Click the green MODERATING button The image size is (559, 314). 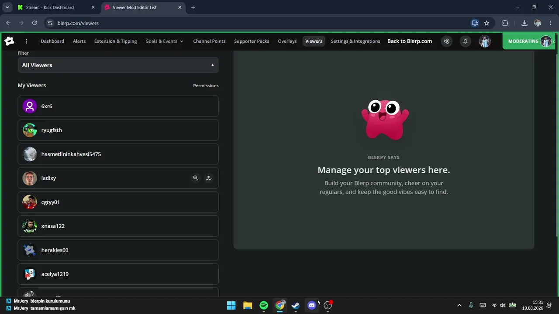pyautogui.click(x=529, y=41)
